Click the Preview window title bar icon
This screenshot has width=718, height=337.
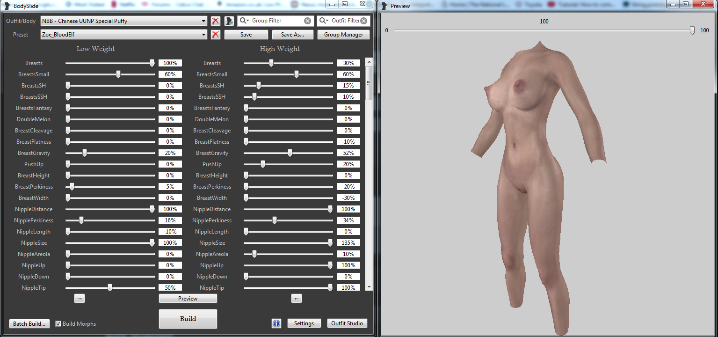384,6
